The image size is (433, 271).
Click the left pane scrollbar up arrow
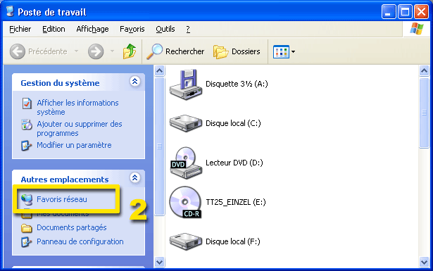(x=159, y=71)
